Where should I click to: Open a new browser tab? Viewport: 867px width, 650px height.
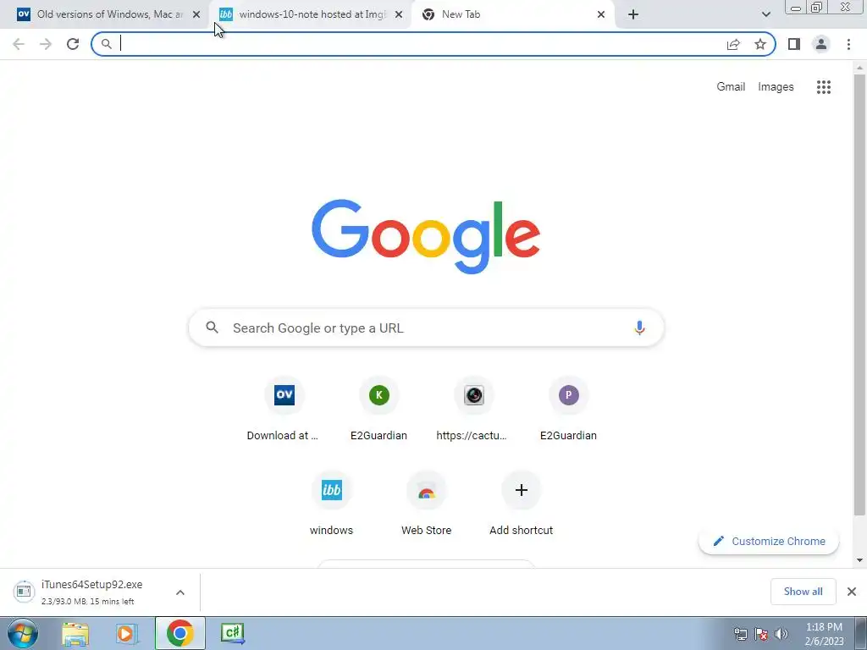633,15
